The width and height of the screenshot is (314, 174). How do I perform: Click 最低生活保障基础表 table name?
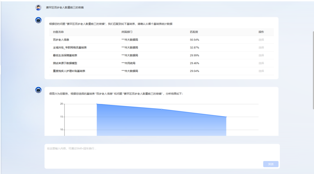(65, 55)
